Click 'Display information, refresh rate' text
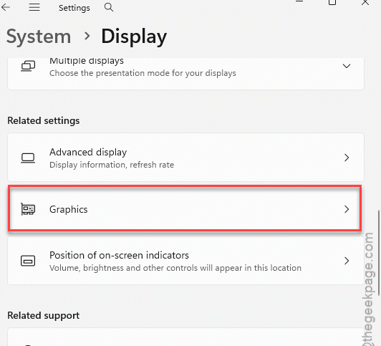 pos(112,165)
